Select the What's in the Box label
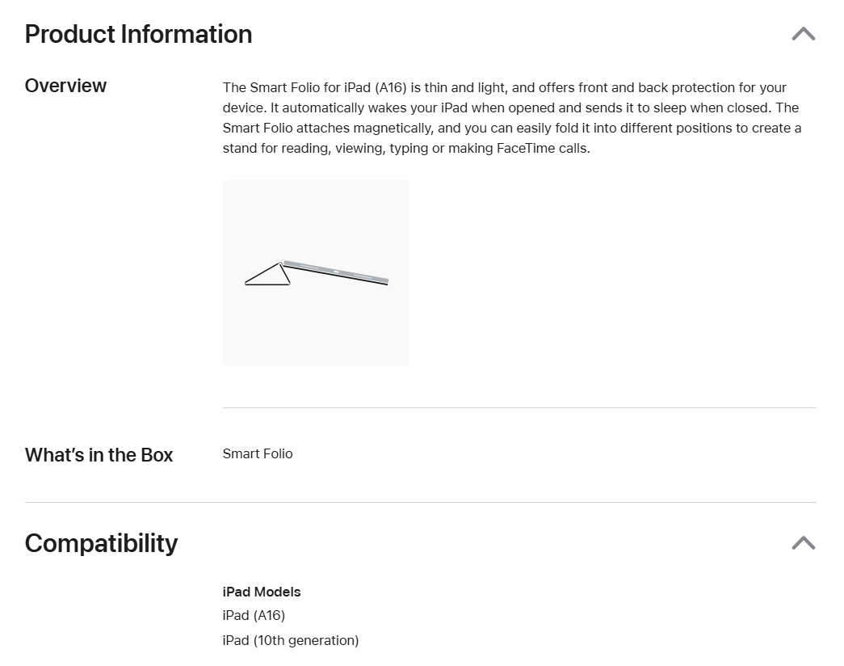The image size is (844, 666). pos(99,455)
